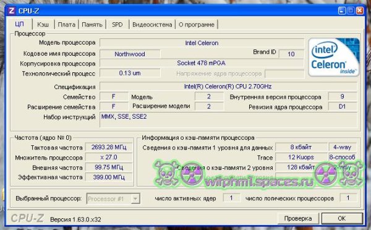Click the Расширение семейства value F
The width and height of the screenshot is (371, 230).
(114, 106)
